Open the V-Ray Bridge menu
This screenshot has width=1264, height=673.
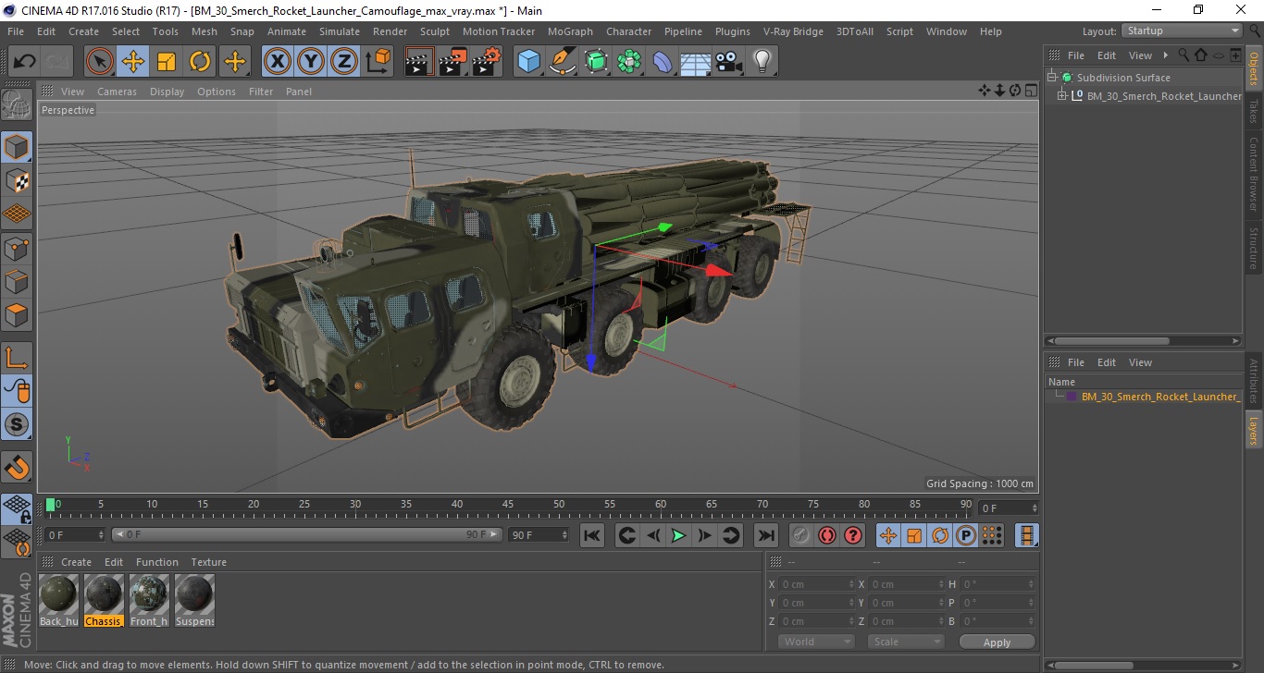[793, 31]
